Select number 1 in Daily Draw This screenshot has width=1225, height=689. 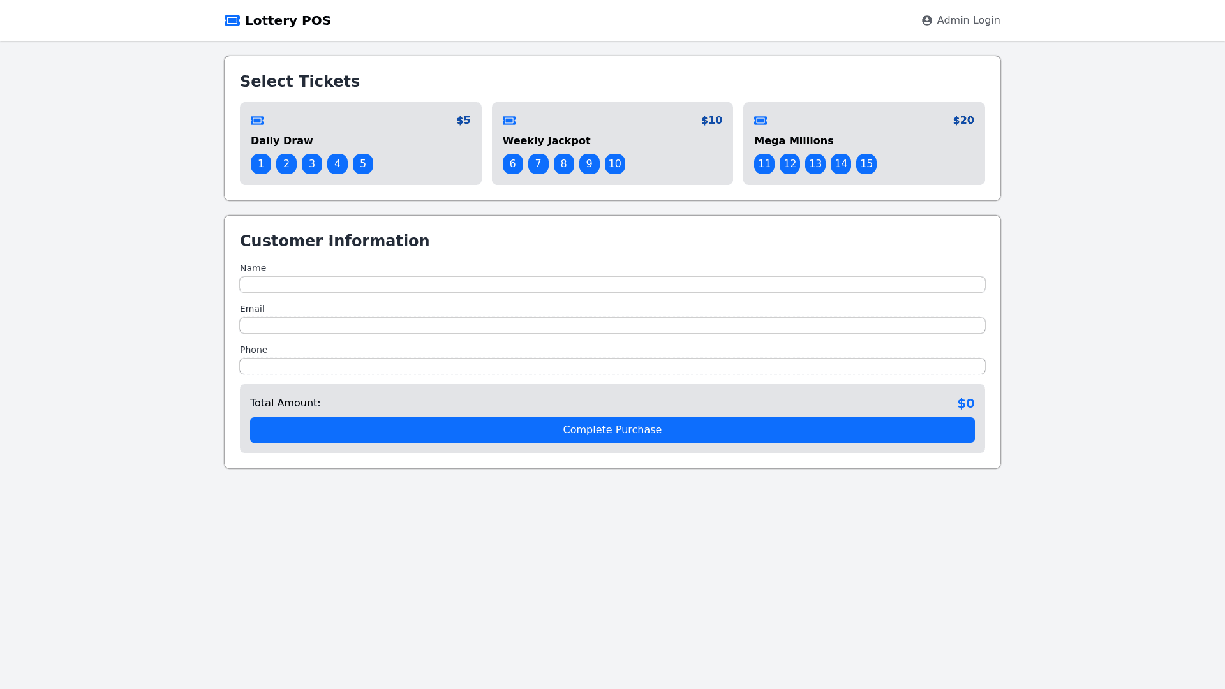pos(260,164)
